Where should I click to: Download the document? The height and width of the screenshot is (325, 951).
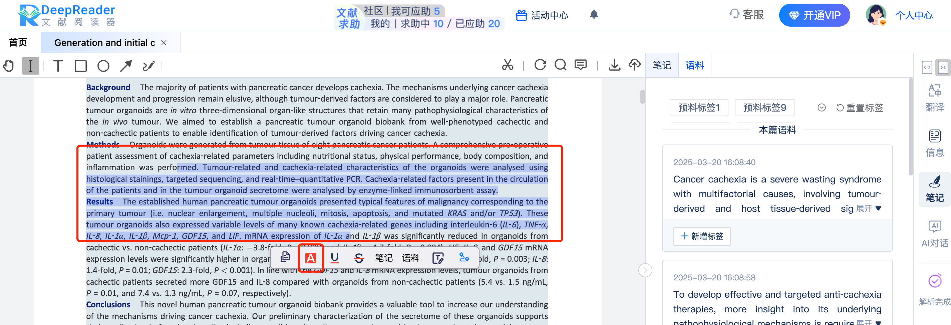614,65
